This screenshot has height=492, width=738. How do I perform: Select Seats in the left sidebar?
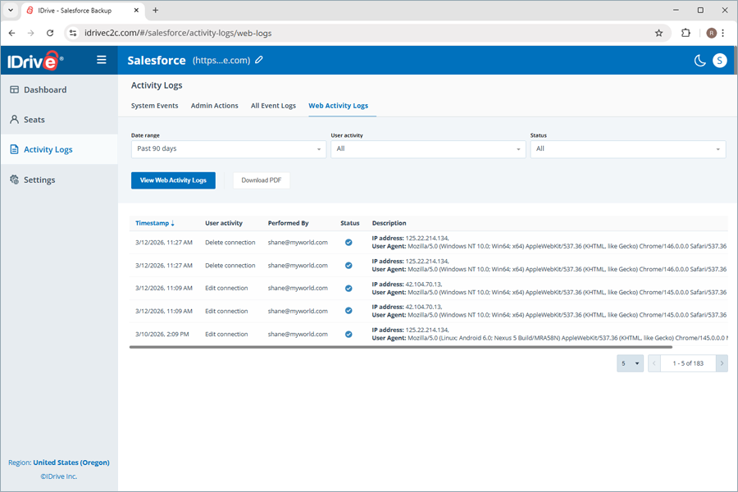tap(36, 119)
